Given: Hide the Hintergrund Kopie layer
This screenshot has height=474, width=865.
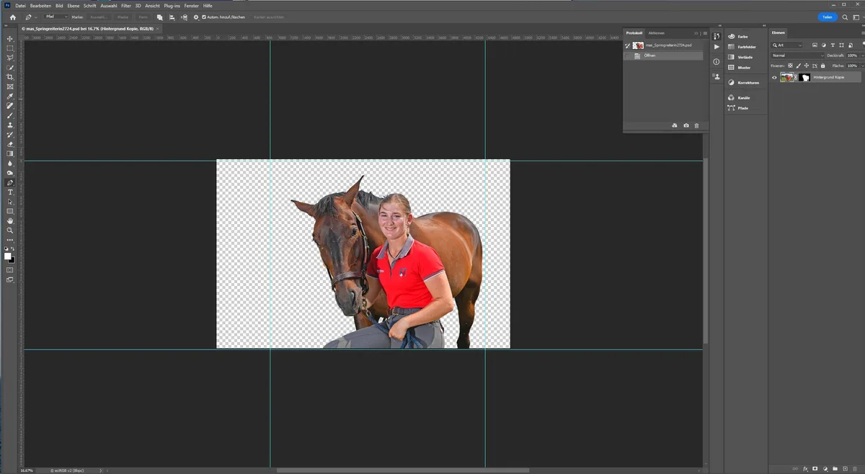Looking at the screenshot, I should (x=774, y=77).
